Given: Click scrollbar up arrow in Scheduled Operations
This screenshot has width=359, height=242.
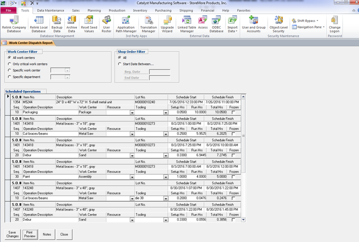Looking at the screenshot, I should click(243, 97).
